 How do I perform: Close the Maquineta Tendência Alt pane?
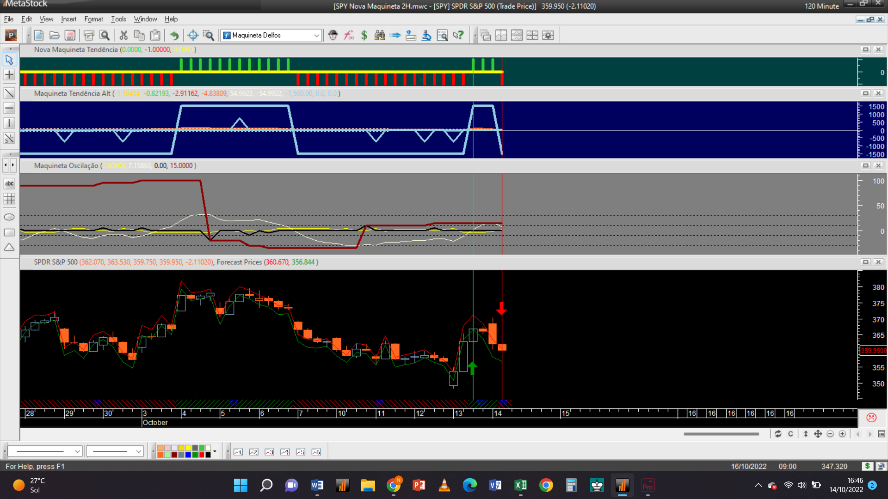[878, 93]
